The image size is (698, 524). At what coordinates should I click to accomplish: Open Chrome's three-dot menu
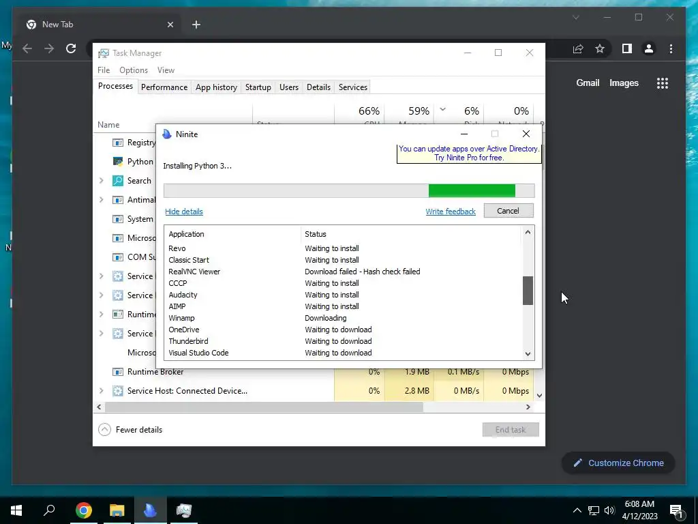(x=671, y=48)
